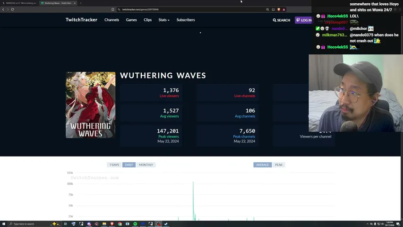Click the LOG IN button

[x=303, y=20]
